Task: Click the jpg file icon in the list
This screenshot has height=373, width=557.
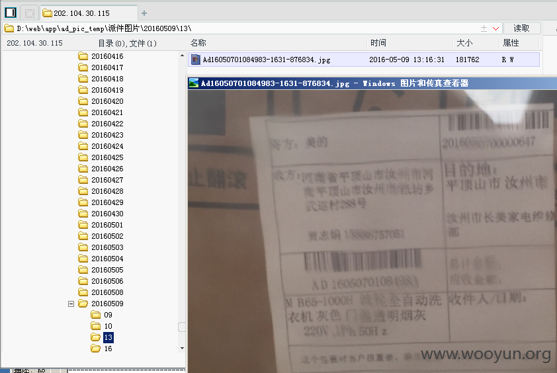Action: coord(195,60)
